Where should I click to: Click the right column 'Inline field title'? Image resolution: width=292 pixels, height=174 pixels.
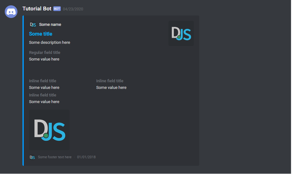[x=110, y=81]
